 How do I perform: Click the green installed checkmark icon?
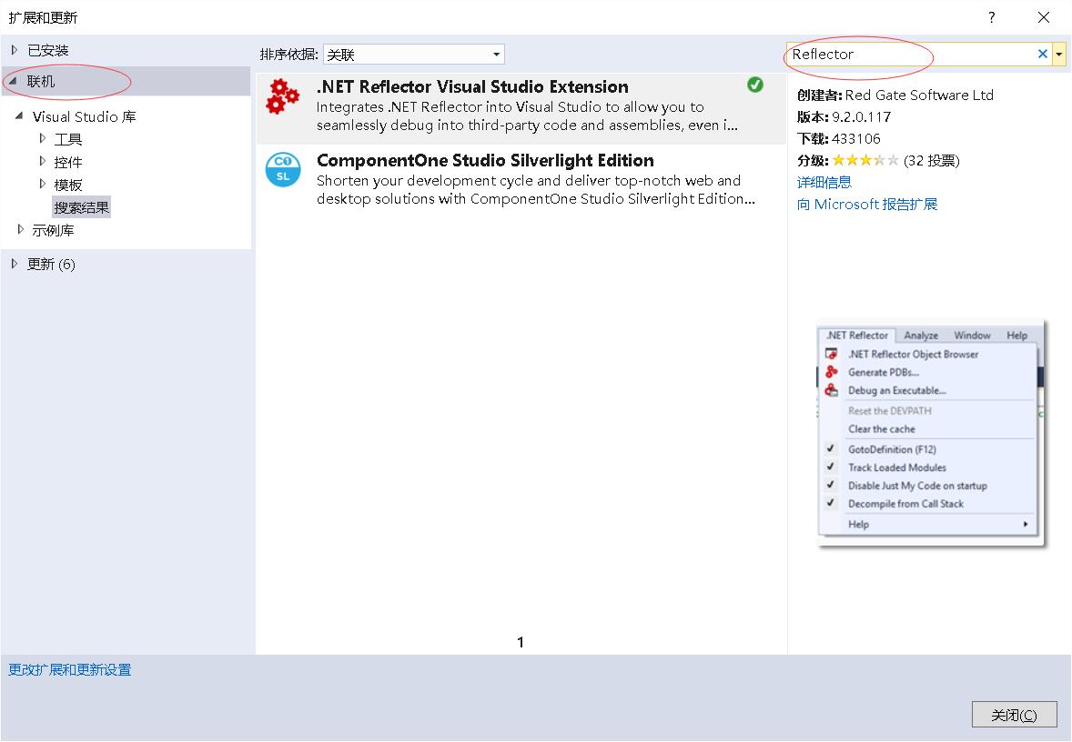pos(754,85)
